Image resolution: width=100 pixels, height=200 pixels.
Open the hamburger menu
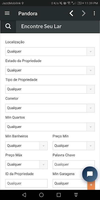7,13
